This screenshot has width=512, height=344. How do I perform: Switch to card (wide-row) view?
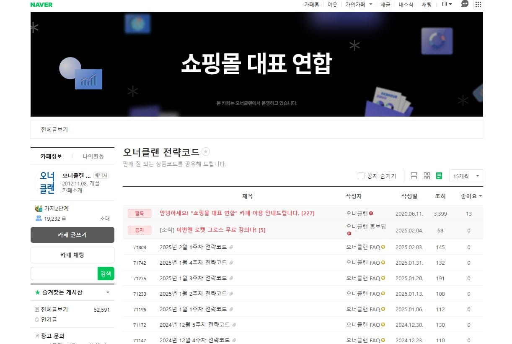414,176
